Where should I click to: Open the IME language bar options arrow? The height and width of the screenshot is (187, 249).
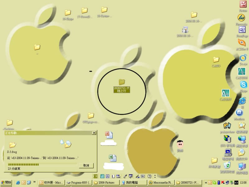(155, 176)
